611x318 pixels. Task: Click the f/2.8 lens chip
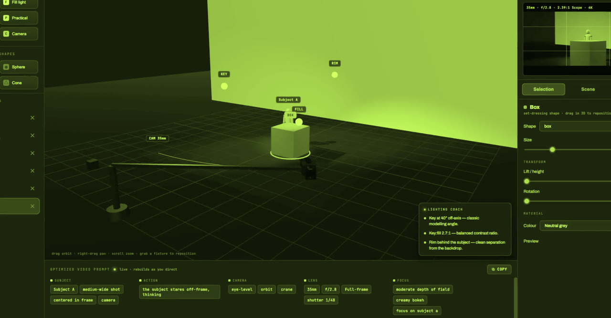(331, 289)
